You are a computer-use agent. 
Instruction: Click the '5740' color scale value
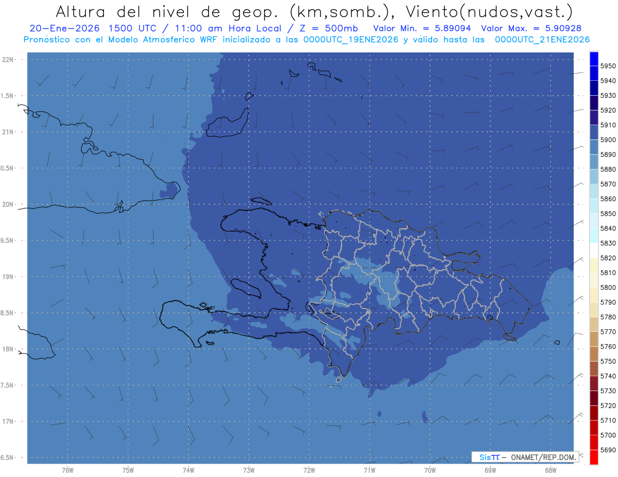point(608,376)
